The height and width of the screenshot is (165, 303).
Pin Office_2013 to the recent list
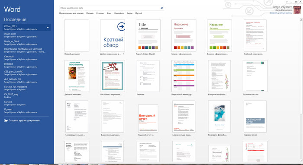point(48,27)
